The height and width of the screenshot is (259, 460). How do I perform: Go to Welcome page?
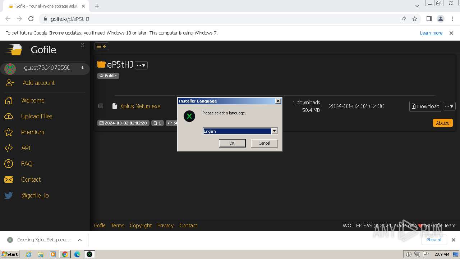coord(33,100)
